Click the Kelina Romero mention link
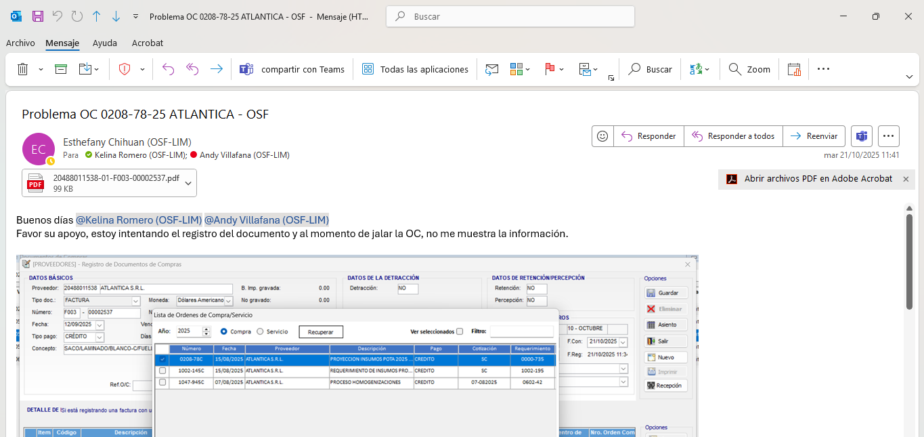 pyautogui.click(x=139, y=220)
